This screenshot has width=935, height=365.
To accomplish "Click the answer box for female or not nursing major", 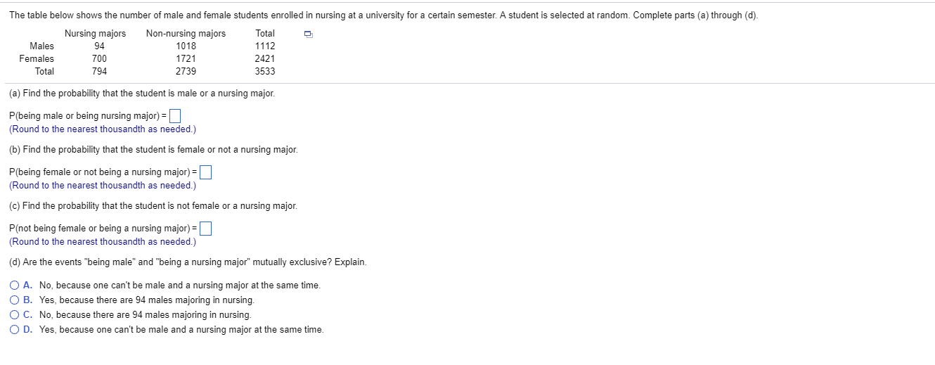I will 206,172.
